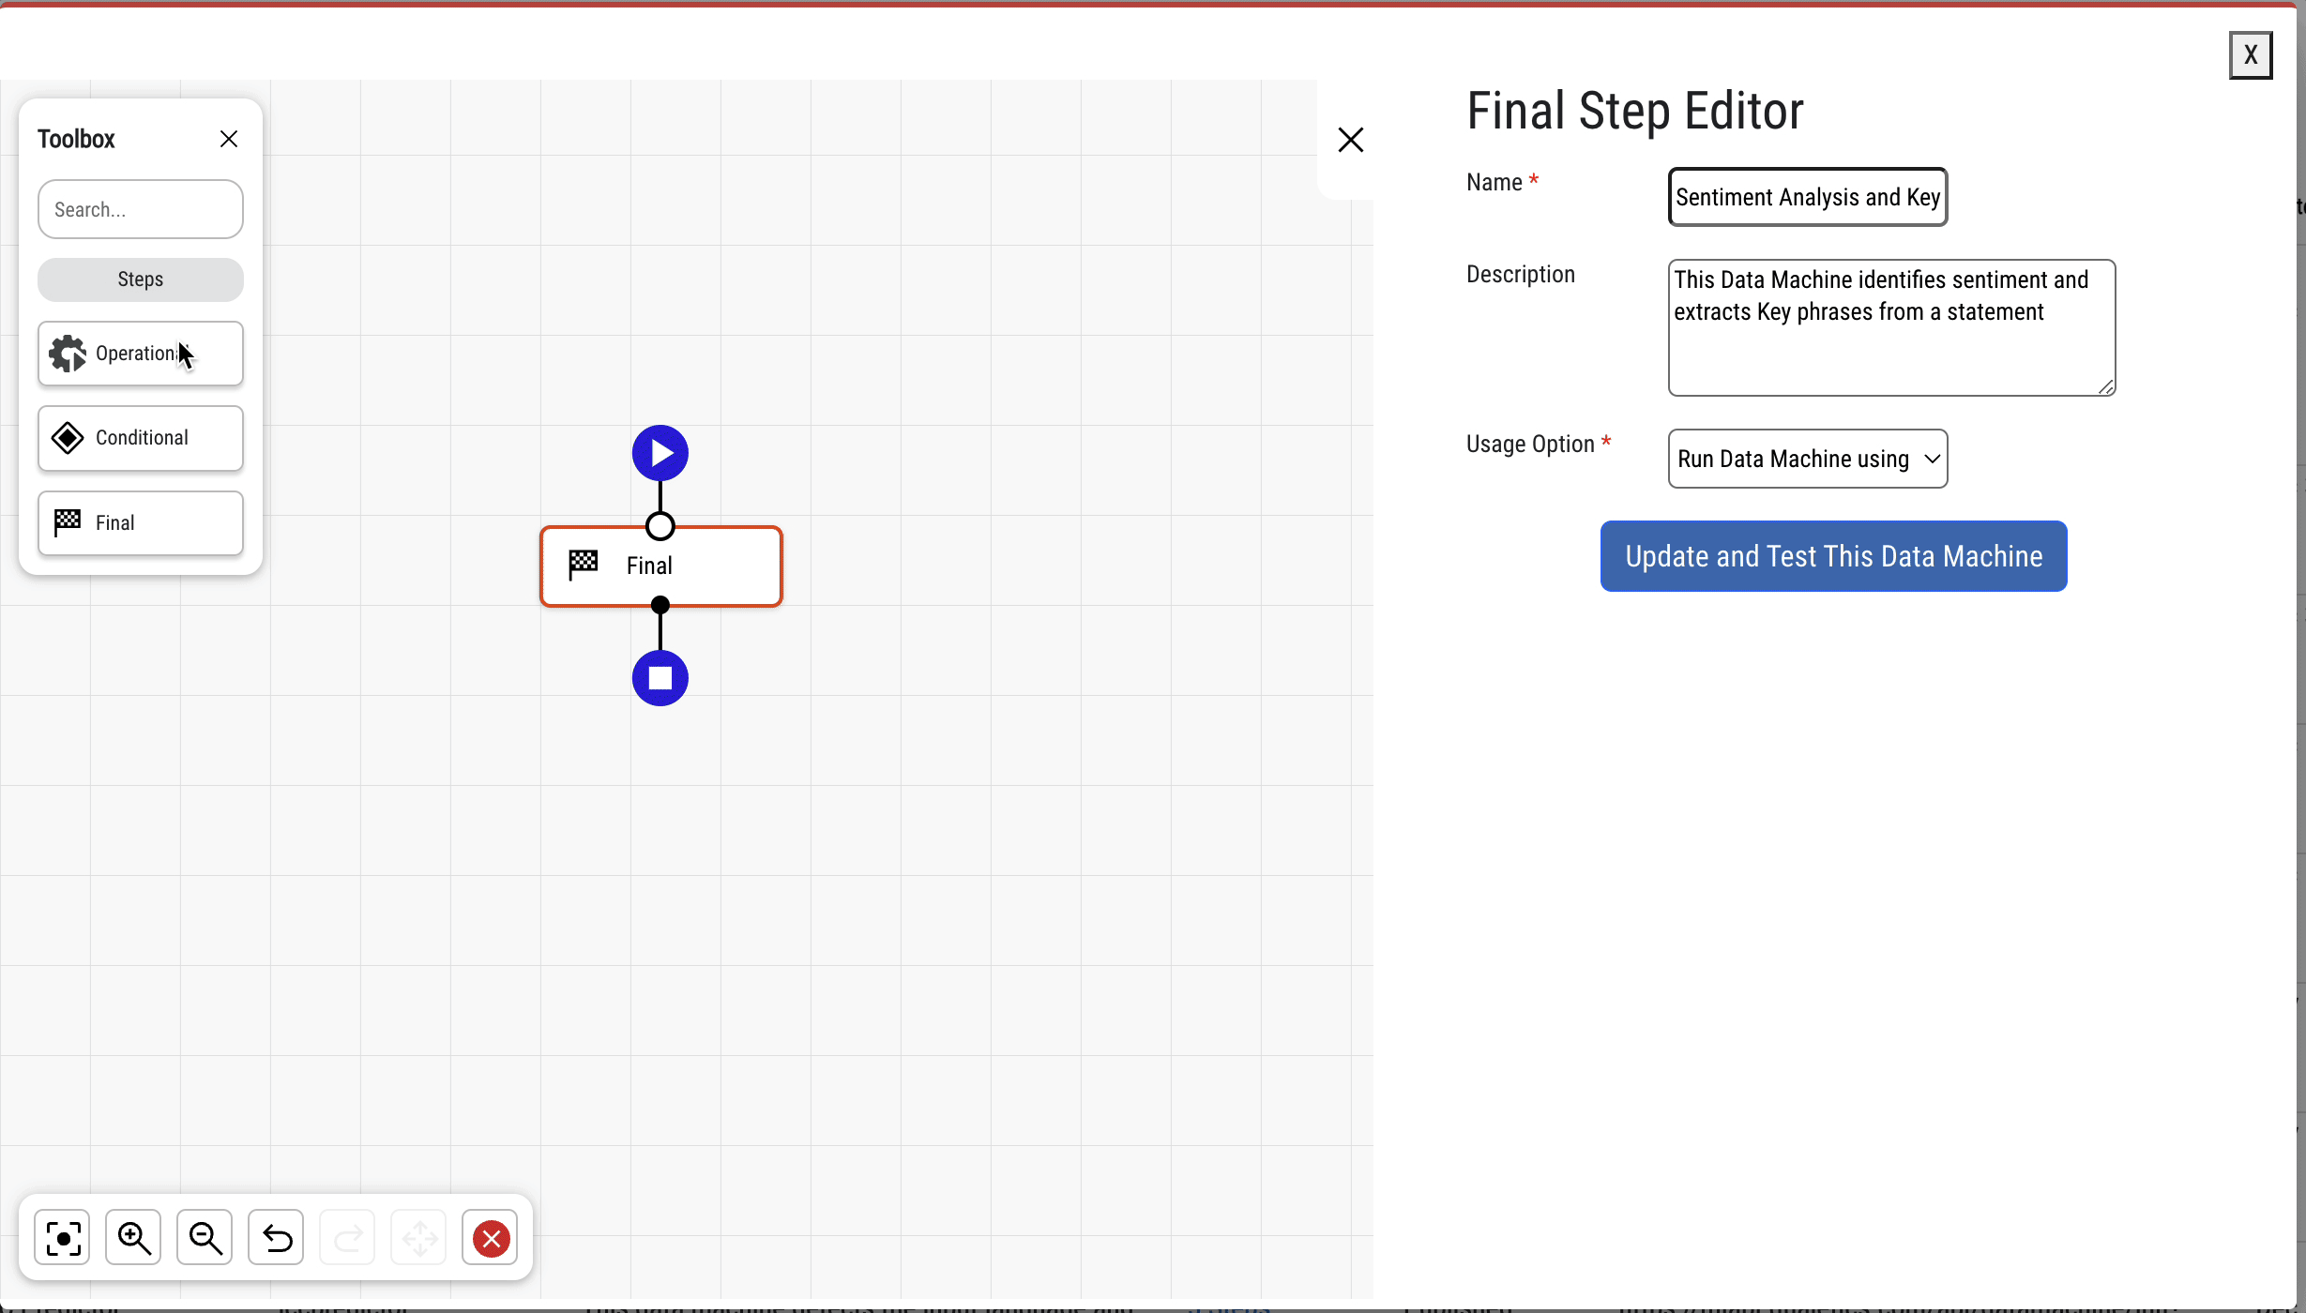Click the Steps tab in Toolbox
The image size is (2306, 1313).
tap(141, 279)
